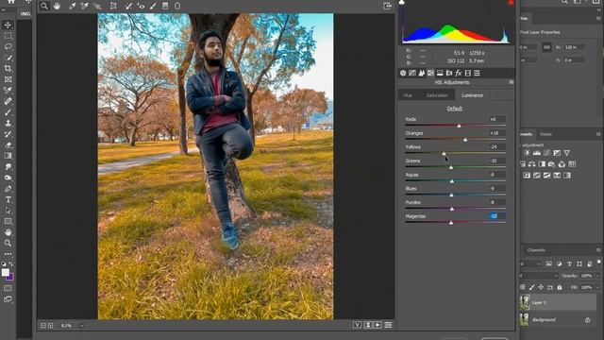Toggle the highlight clipping warning in histogram

pos(511,2)
